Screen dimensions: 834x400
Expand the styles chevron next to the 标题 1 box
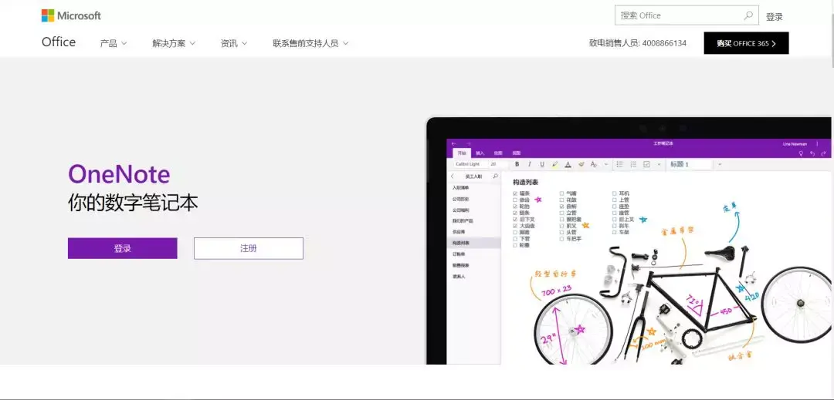pyautogui.click(x=720, y=164)
